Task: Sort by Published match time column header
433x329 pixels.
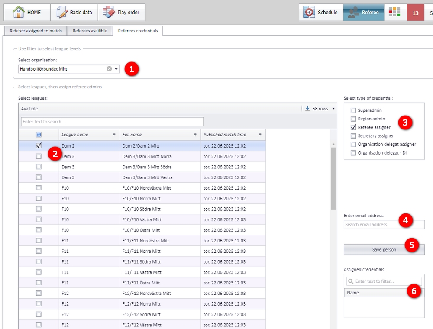Action: coord(224,135)
